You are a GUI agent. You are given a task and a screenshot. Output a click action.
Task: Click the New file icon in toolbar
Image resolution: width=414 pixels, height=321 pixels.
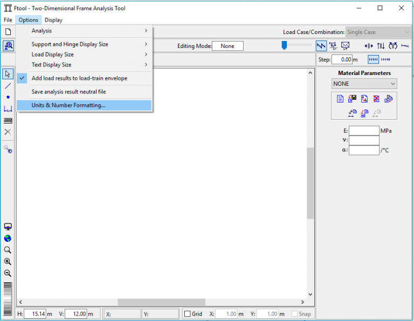(8, 32)
